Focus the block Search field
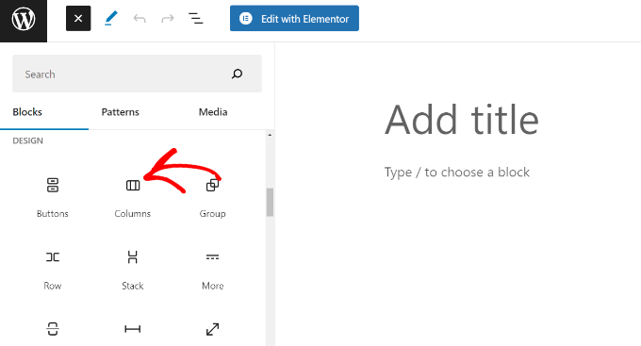Screen dimensions: 641x346 pyautogui.click(x=137, y=74)
